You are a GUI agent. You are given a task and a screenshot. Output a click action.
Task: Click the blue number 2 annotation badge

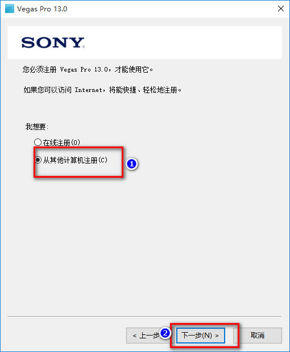click(165, 333)
